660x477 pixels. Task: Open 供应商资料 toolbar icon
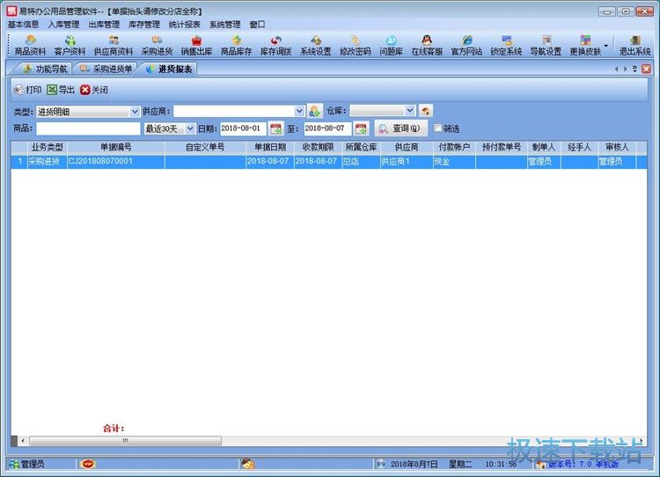(x=114, y=46)
